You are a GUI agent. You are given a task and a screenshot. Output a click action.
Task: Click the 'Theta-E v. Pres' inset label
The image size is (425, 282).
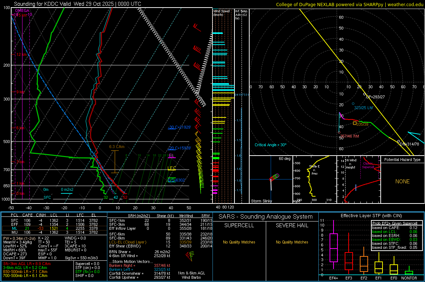click(x=314, y=170)
